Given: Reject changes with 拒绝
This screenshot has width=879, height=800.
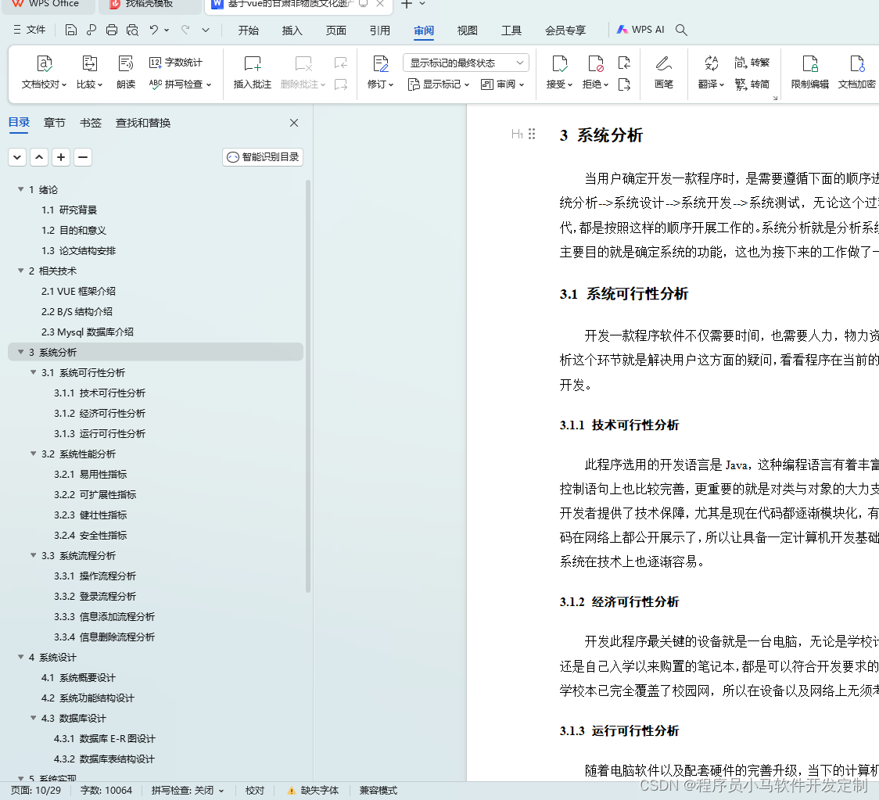Looking at the screenshot, I should click(x=595, y=72).
